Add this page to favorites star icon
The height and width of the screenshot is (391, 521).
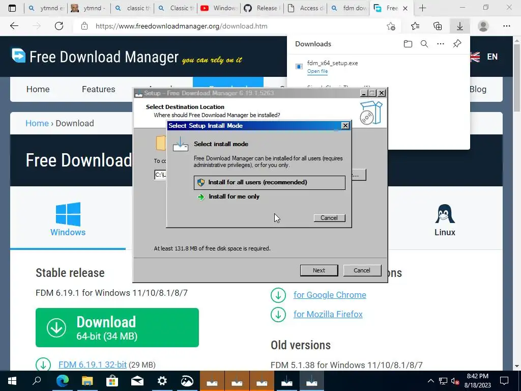[391, 26]
